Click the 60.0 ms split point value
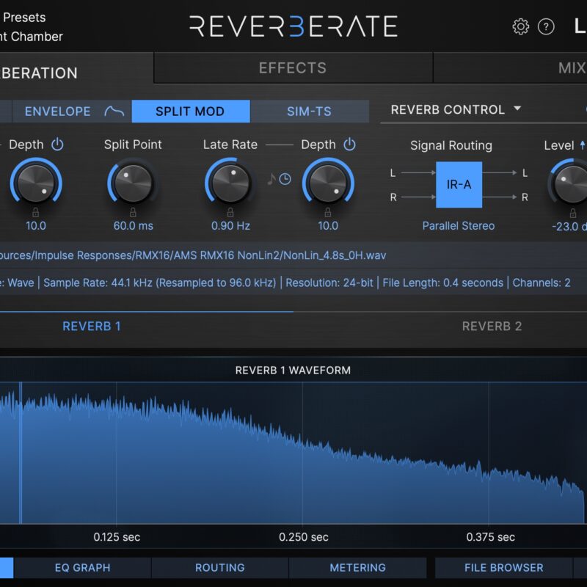587x587 pixels. pos(134,226)
